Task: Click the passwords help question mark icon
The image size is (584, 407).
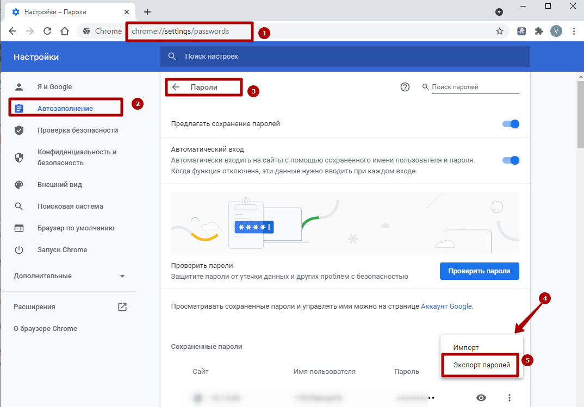Action: point(405,87)
